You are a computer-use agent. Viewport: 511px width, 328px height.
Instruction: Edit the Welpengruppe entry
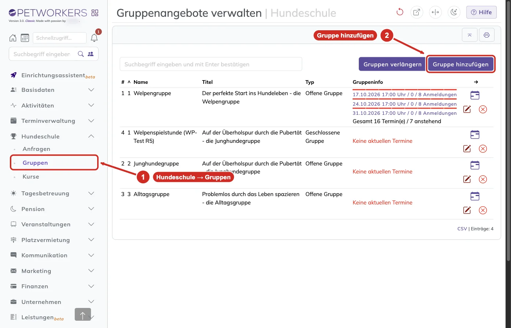(x=467, y=109)
